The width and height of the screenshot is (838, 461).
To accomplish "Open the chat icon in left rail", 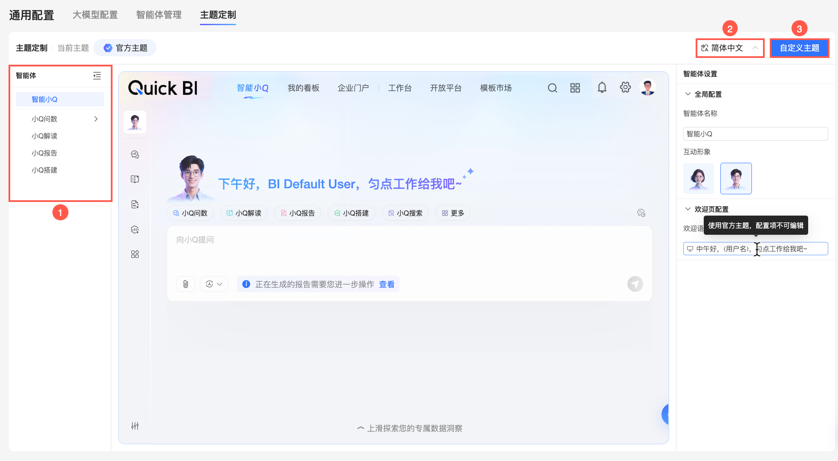I will [x=135, y=154].
